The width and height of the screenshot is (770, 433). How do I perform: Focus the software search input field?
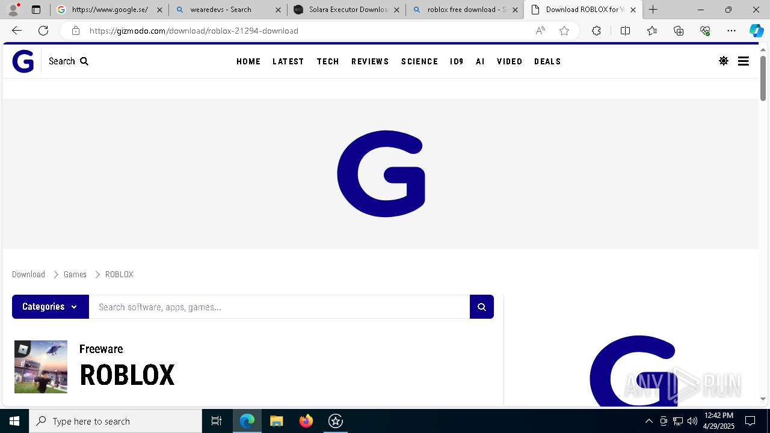point(279,307)
